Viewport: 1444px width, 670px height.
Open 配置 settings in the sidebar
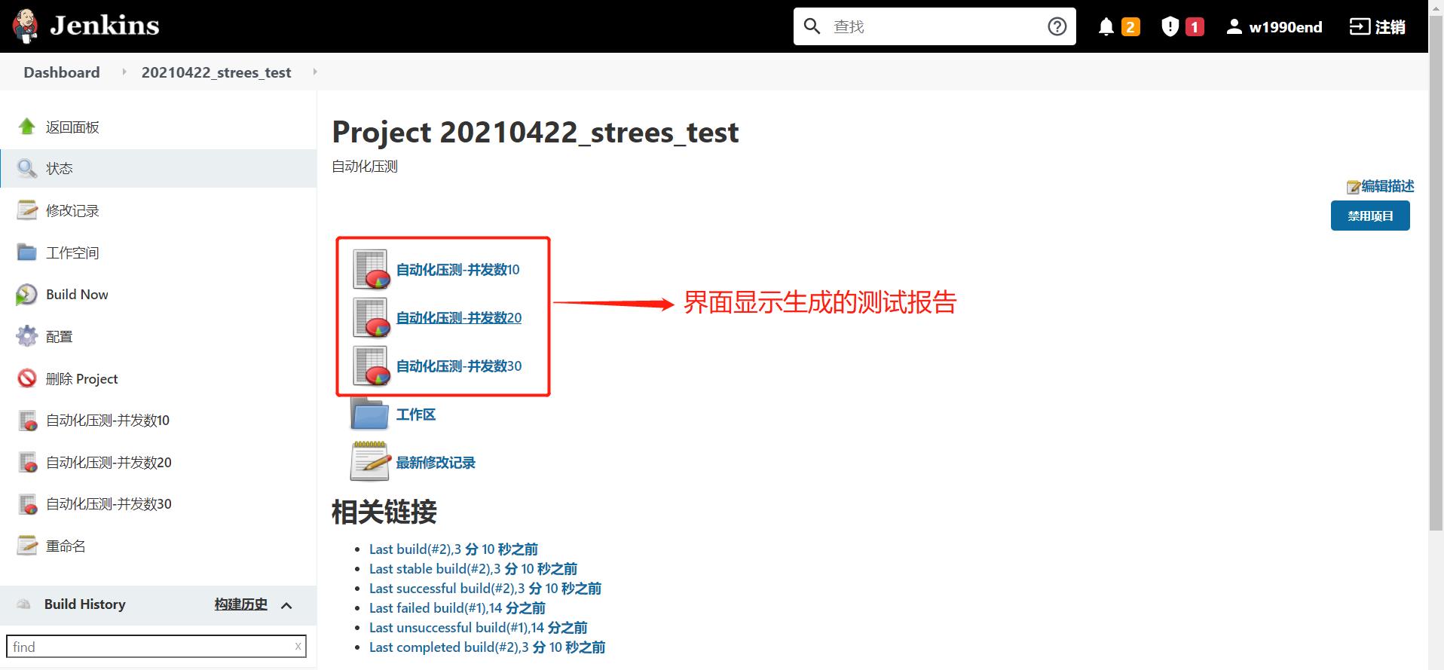59,336
